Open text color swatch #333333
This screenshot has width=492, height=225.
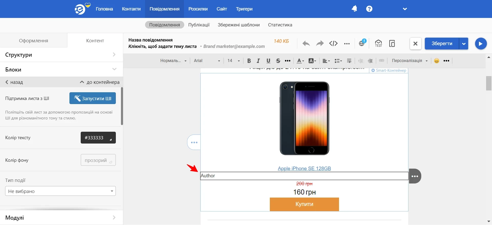pos(98,138)
